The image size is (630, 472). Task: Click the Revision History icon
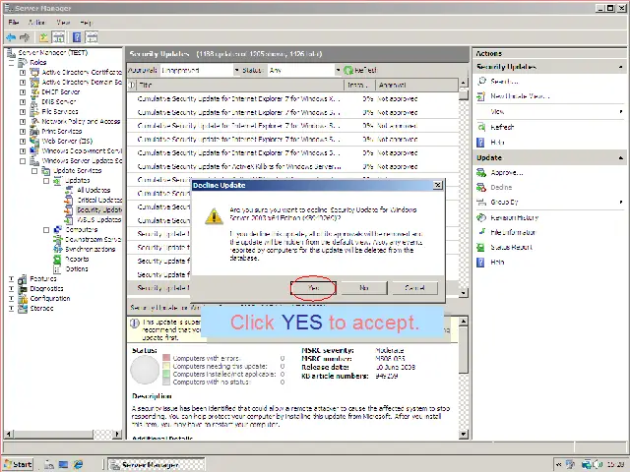point(481,217)
